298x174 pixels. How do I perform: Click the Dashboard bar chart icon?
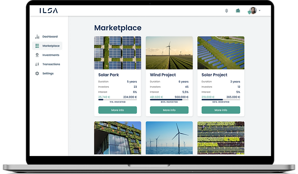pos(37,37)
